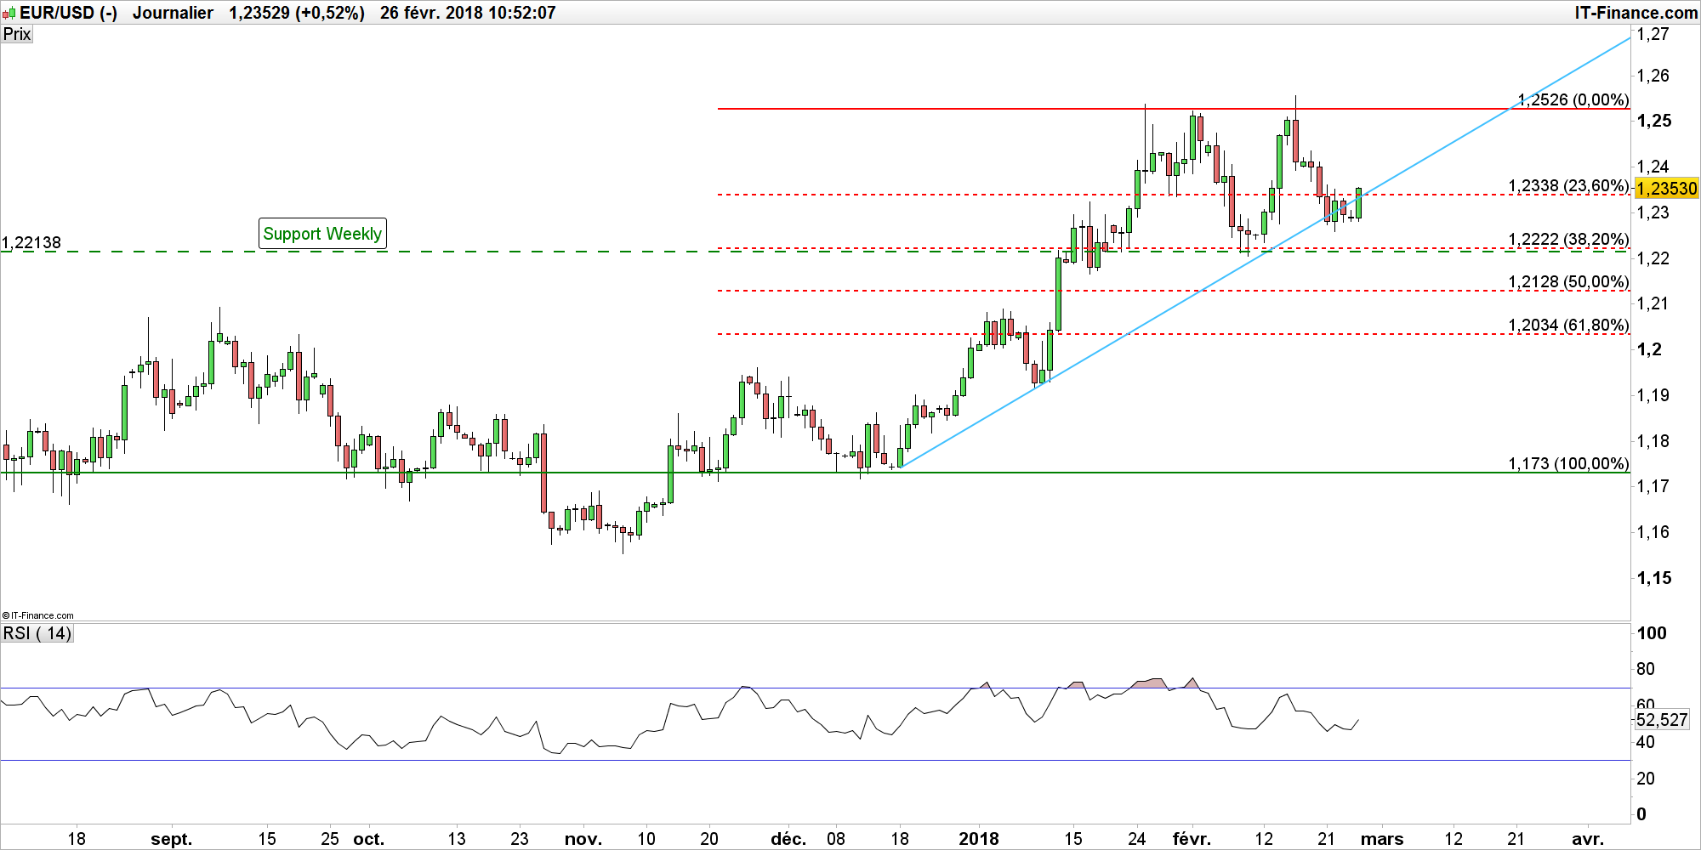Click the mars label on time axis

point(1382,839)
